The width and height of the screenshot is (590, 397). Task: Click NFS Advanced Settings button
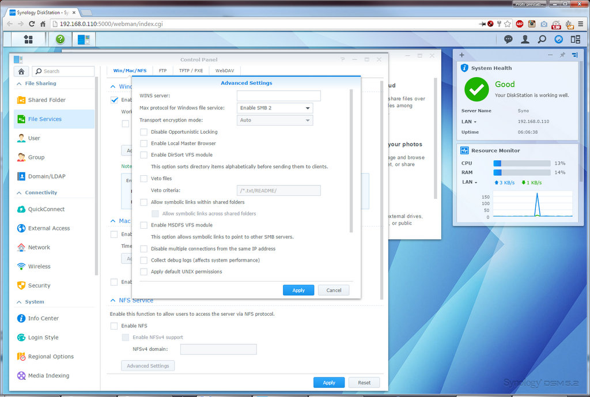pos(148,366)
